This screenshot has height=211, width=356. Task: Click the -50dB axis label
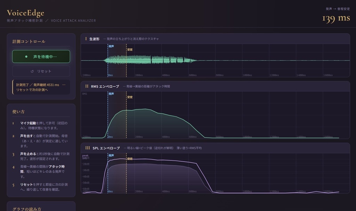[86, 182]
